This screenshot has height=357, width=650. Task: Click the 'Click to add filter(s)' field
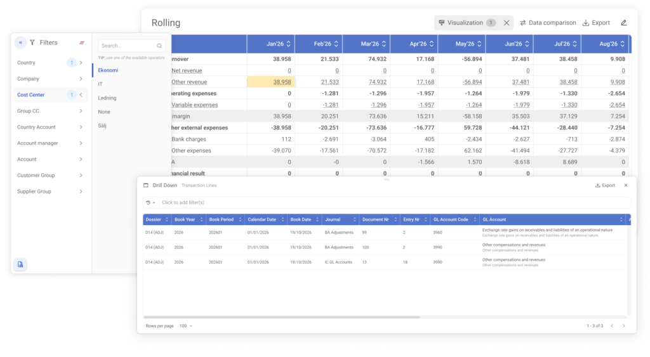tap(395, 202)
